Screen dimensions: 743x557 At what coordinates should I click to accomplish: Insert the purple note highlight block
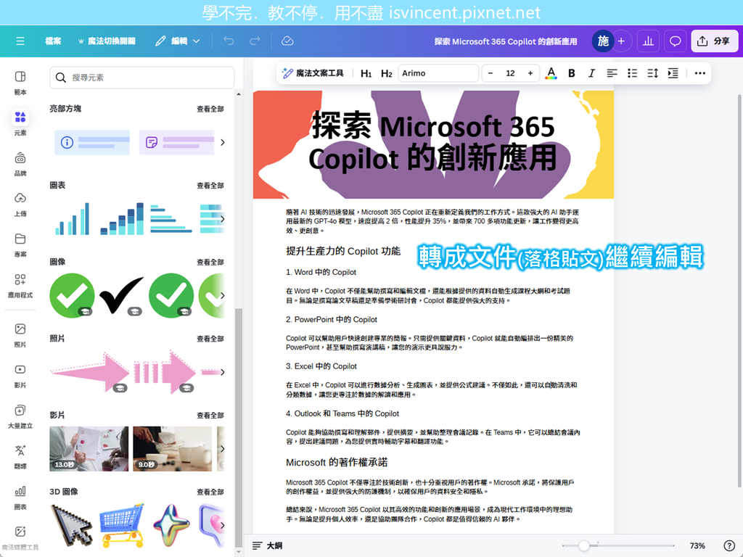pos(177,142)
